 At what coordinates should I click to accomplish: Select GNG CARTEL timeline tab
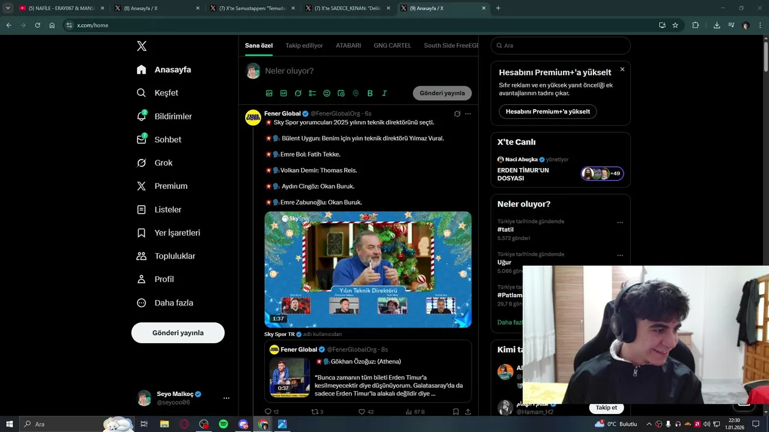(392, 46)
